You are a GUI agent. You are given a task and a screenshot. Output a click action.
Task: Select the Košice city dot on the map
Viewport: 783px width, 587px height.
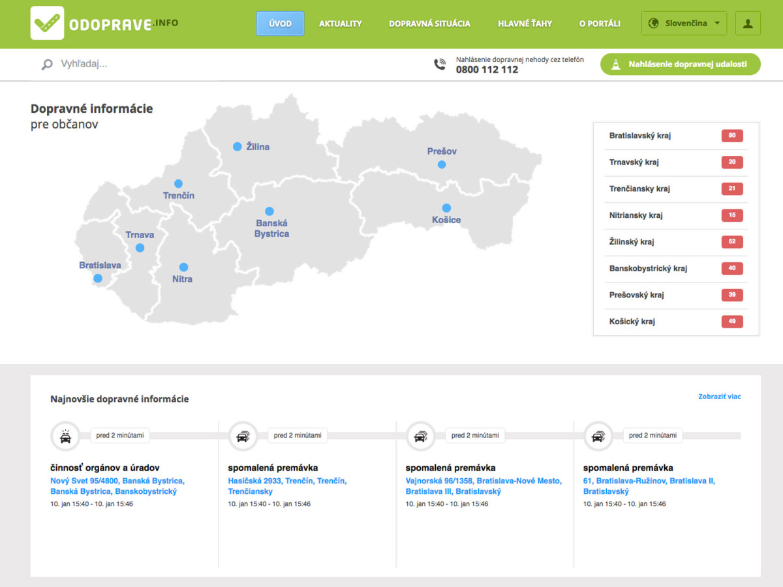[x=446, y=208]
